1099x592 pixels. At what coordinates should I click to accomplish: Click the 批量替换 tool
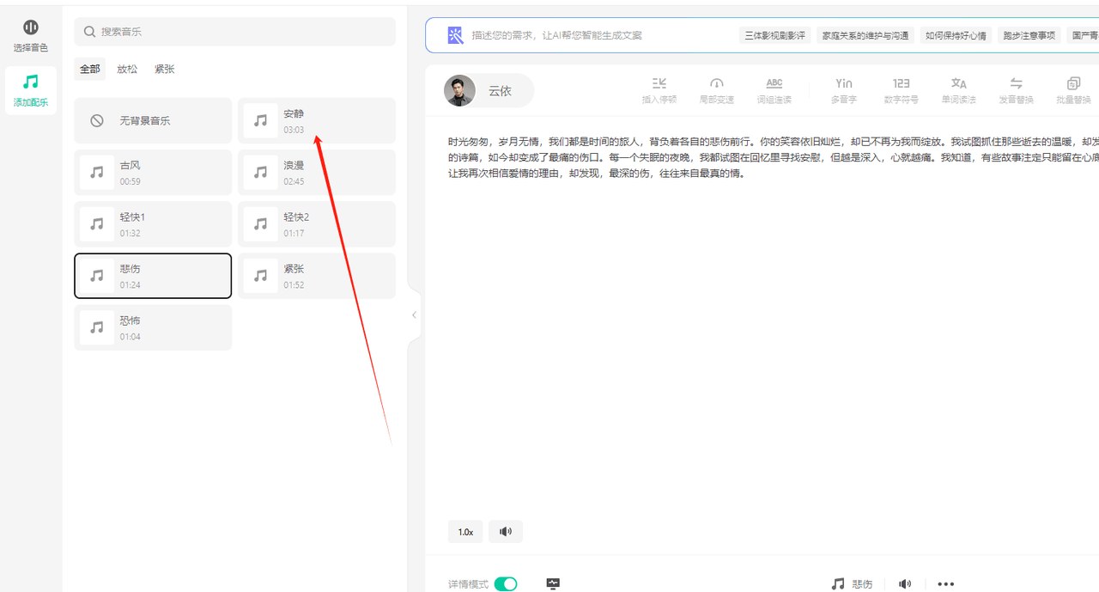pos(1074,90)
